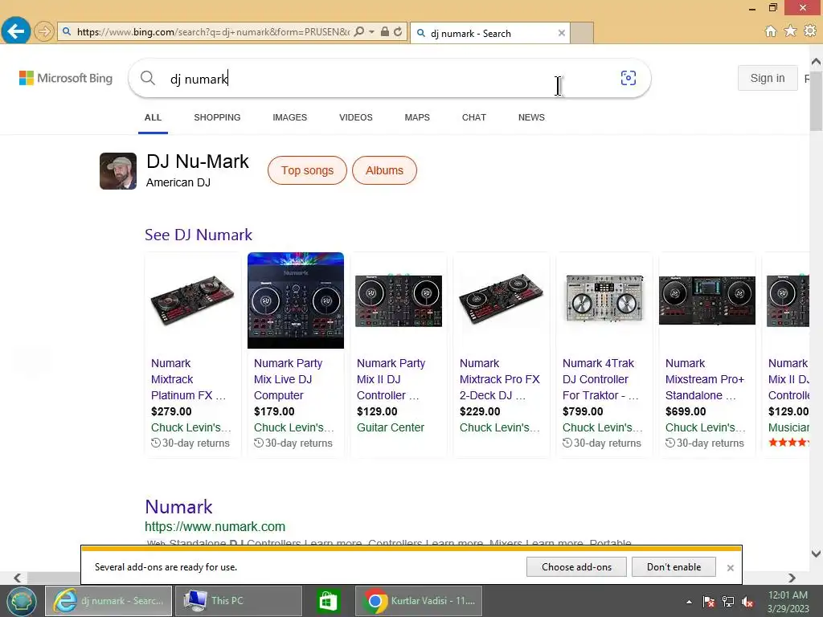This screenshot has height=617, width=823.
Task: Open the https://www.numark.com URL link
Action: point(215,526)
